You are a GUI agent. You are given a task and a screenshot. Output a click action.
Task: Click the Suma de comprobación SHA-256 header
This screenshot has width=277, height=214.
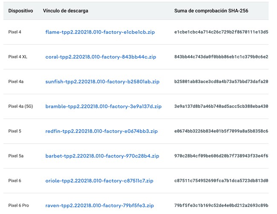[x=211, y=11]
